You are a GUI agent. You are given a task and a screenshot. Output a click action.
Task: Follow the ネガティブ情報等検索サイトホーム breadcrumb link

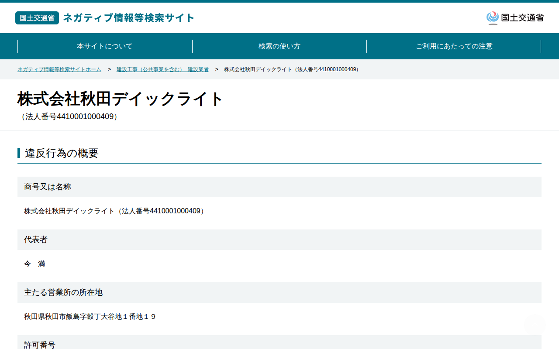[x=59, y=69]
